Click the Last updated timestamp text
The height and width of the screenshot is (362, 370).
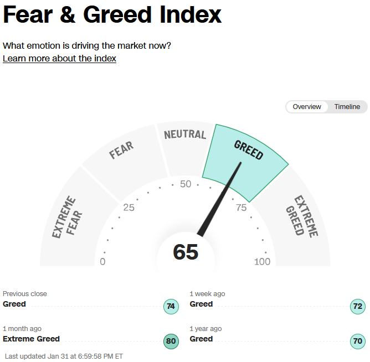pos(64,356)
